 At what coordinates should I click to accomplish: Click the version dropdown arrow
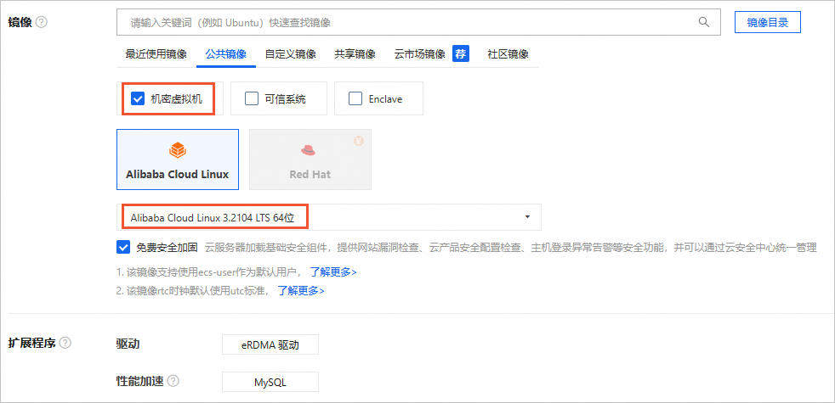528,217
